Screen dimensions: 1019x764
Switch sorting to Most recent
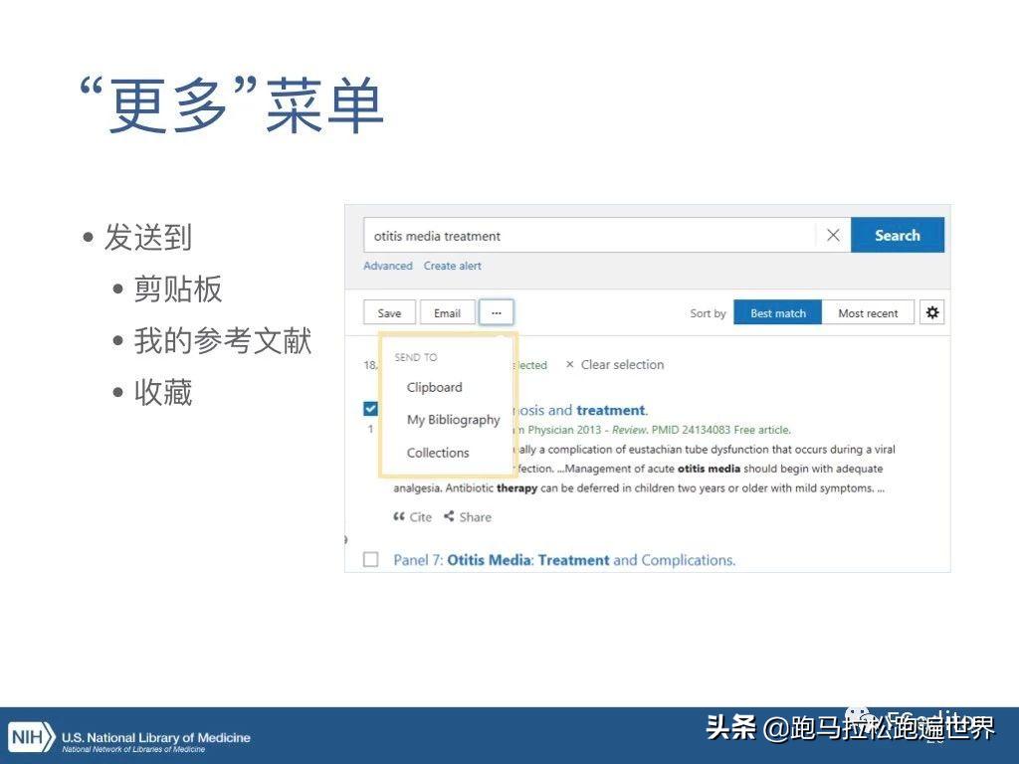click(x=867, y=311)
